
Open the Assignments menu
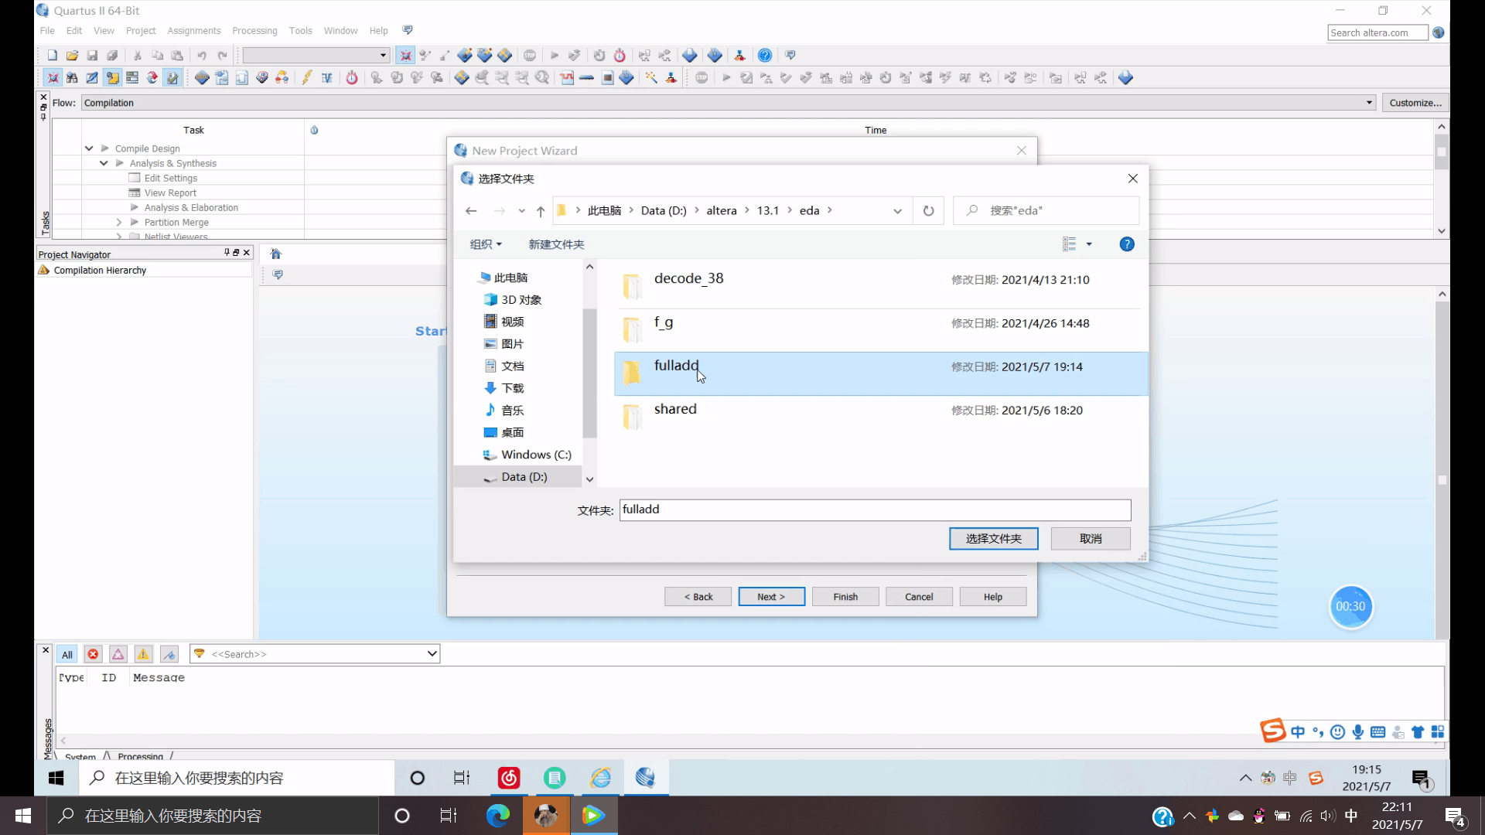[194, 31]
